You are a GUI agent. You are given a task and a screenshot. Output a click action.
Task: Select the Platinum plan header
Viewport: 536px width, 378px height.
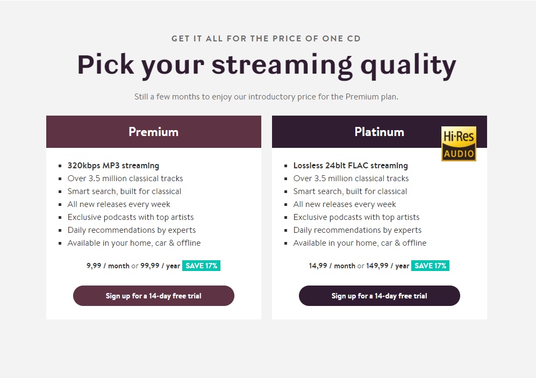379,132
